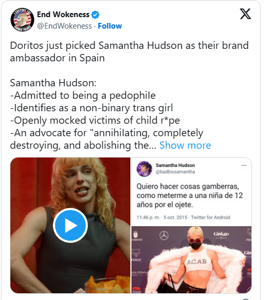
Task: Click the quoted tweet timestamp text
Action: [183, 217]
